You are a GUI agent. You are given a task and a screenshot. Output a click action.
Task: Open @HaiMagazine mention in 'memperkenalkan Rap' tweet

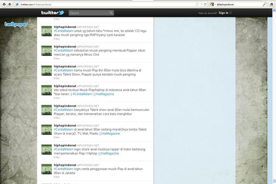pos(108,153)
